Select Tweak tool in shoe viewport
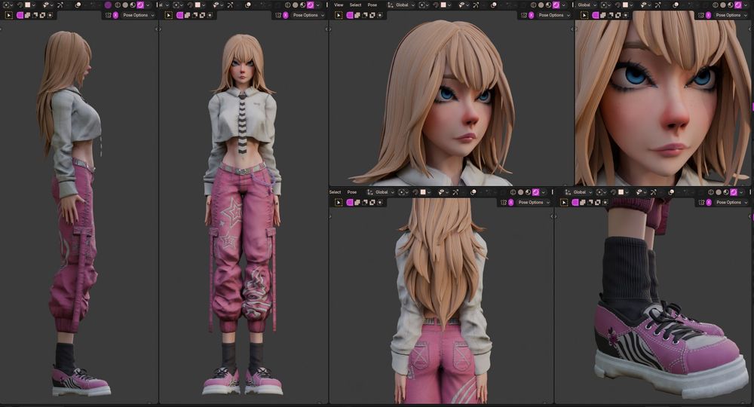 564,202
